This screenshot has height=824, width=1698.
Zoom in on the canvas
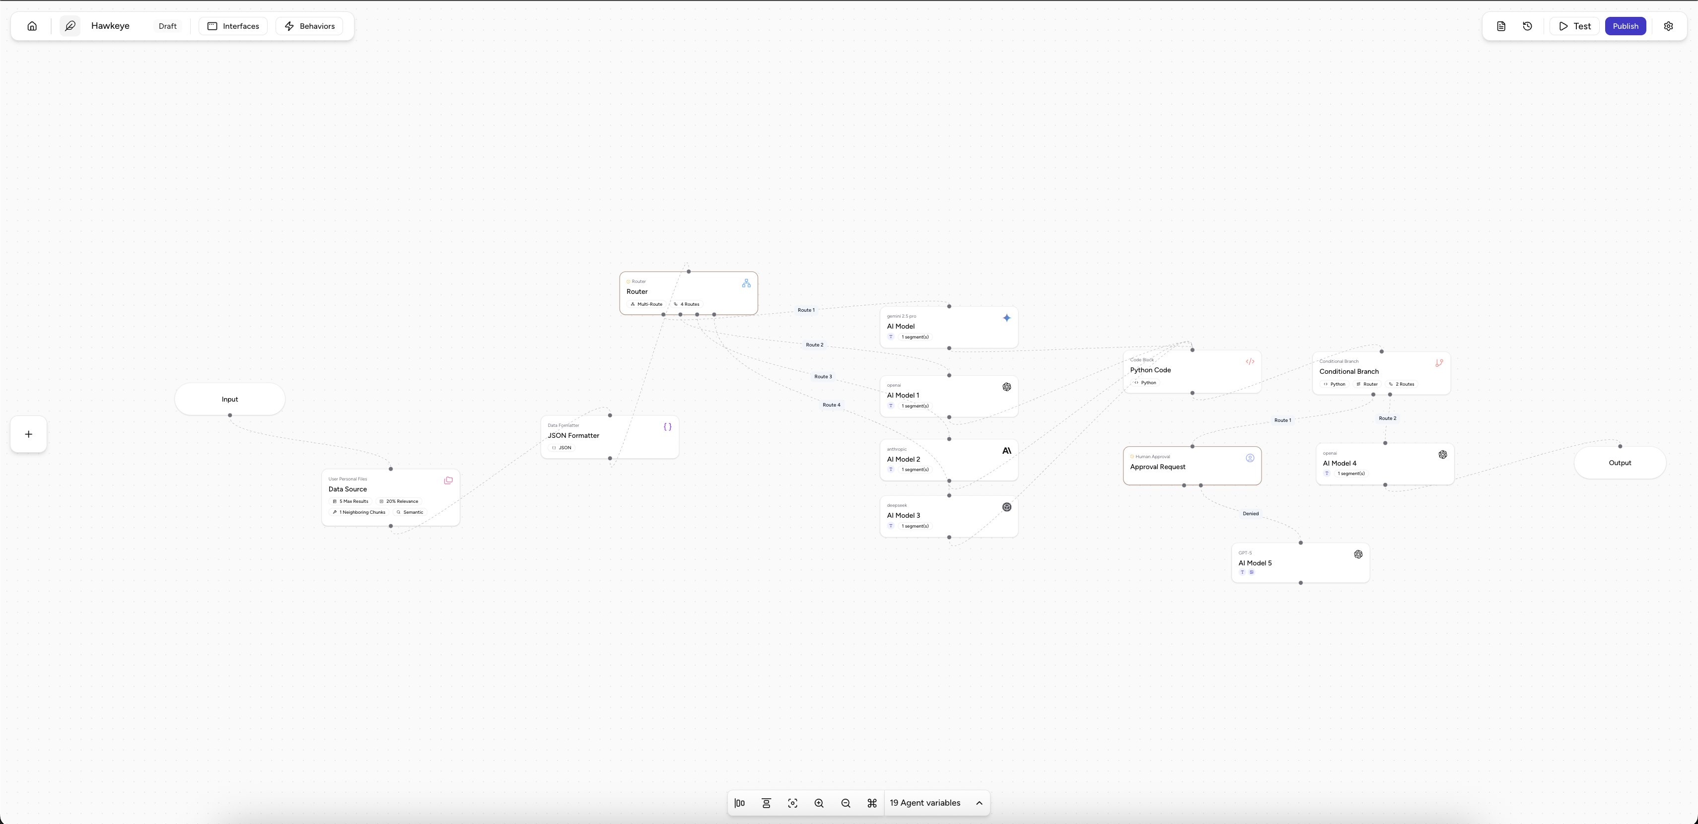click(819, 803)
